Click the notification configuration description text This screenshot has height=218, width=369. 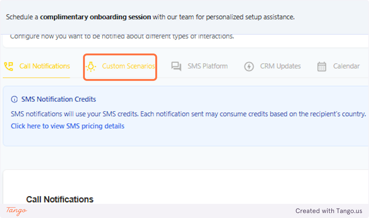(x=122, y=36)
